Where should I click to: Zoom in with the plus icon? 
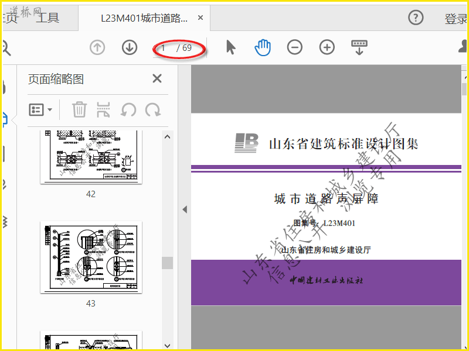click(x=327, y=47)
